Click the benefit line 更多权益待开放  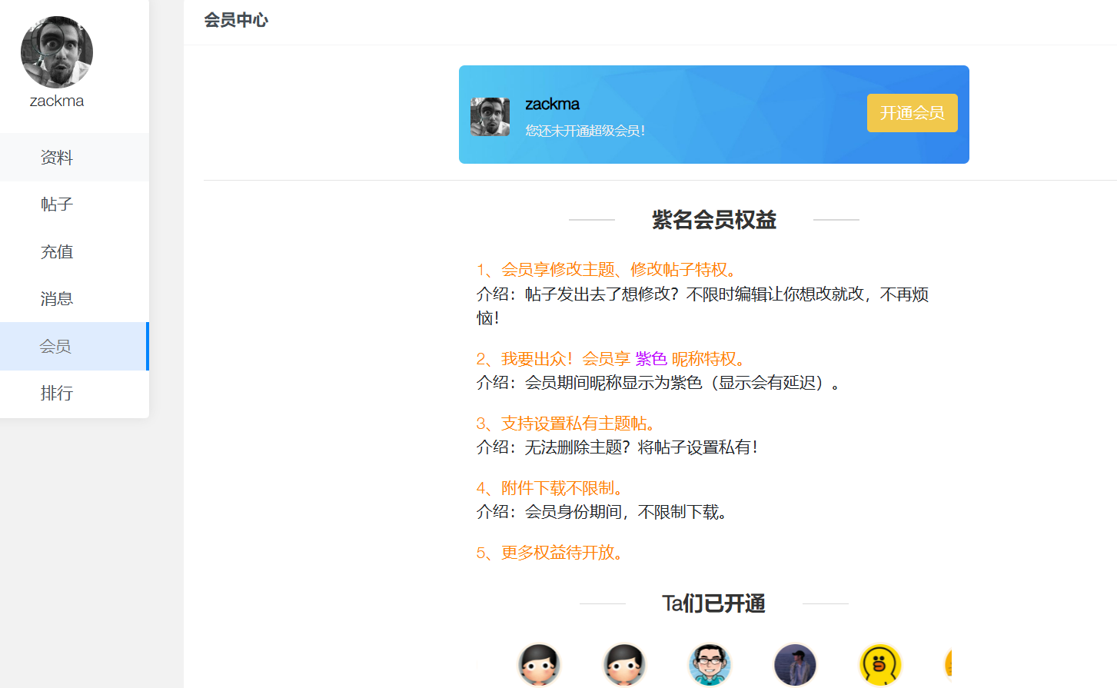550,553
